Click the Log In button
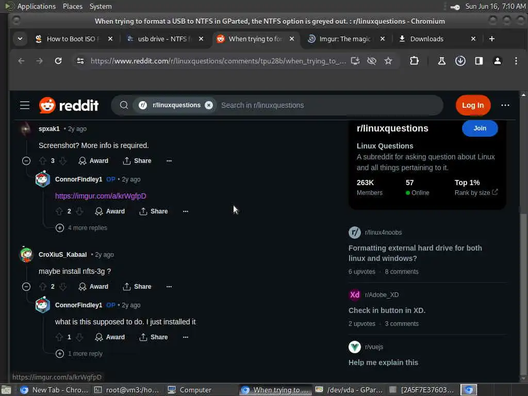528x396 pixels. click(473, 105)
